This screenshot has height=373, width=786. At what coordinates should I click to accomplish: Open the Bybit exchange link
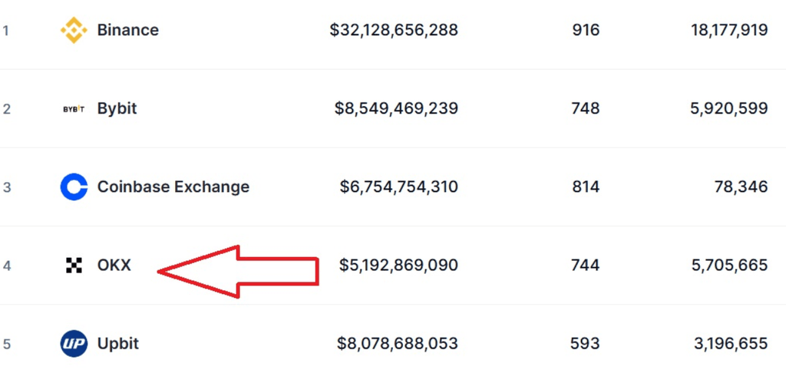click(x=117, y=109)
